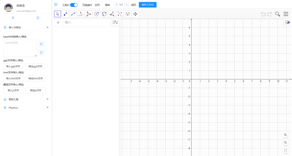Open the graphics view style bar
This screenshot has height=156, width=292.
pyautogui.click(x=287, y=22)
